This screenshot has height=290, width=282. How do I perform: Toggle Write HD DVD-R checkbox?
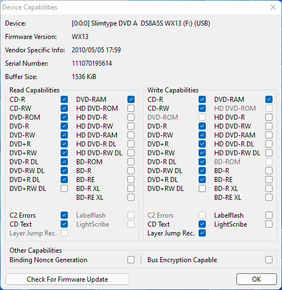[269, 117]
